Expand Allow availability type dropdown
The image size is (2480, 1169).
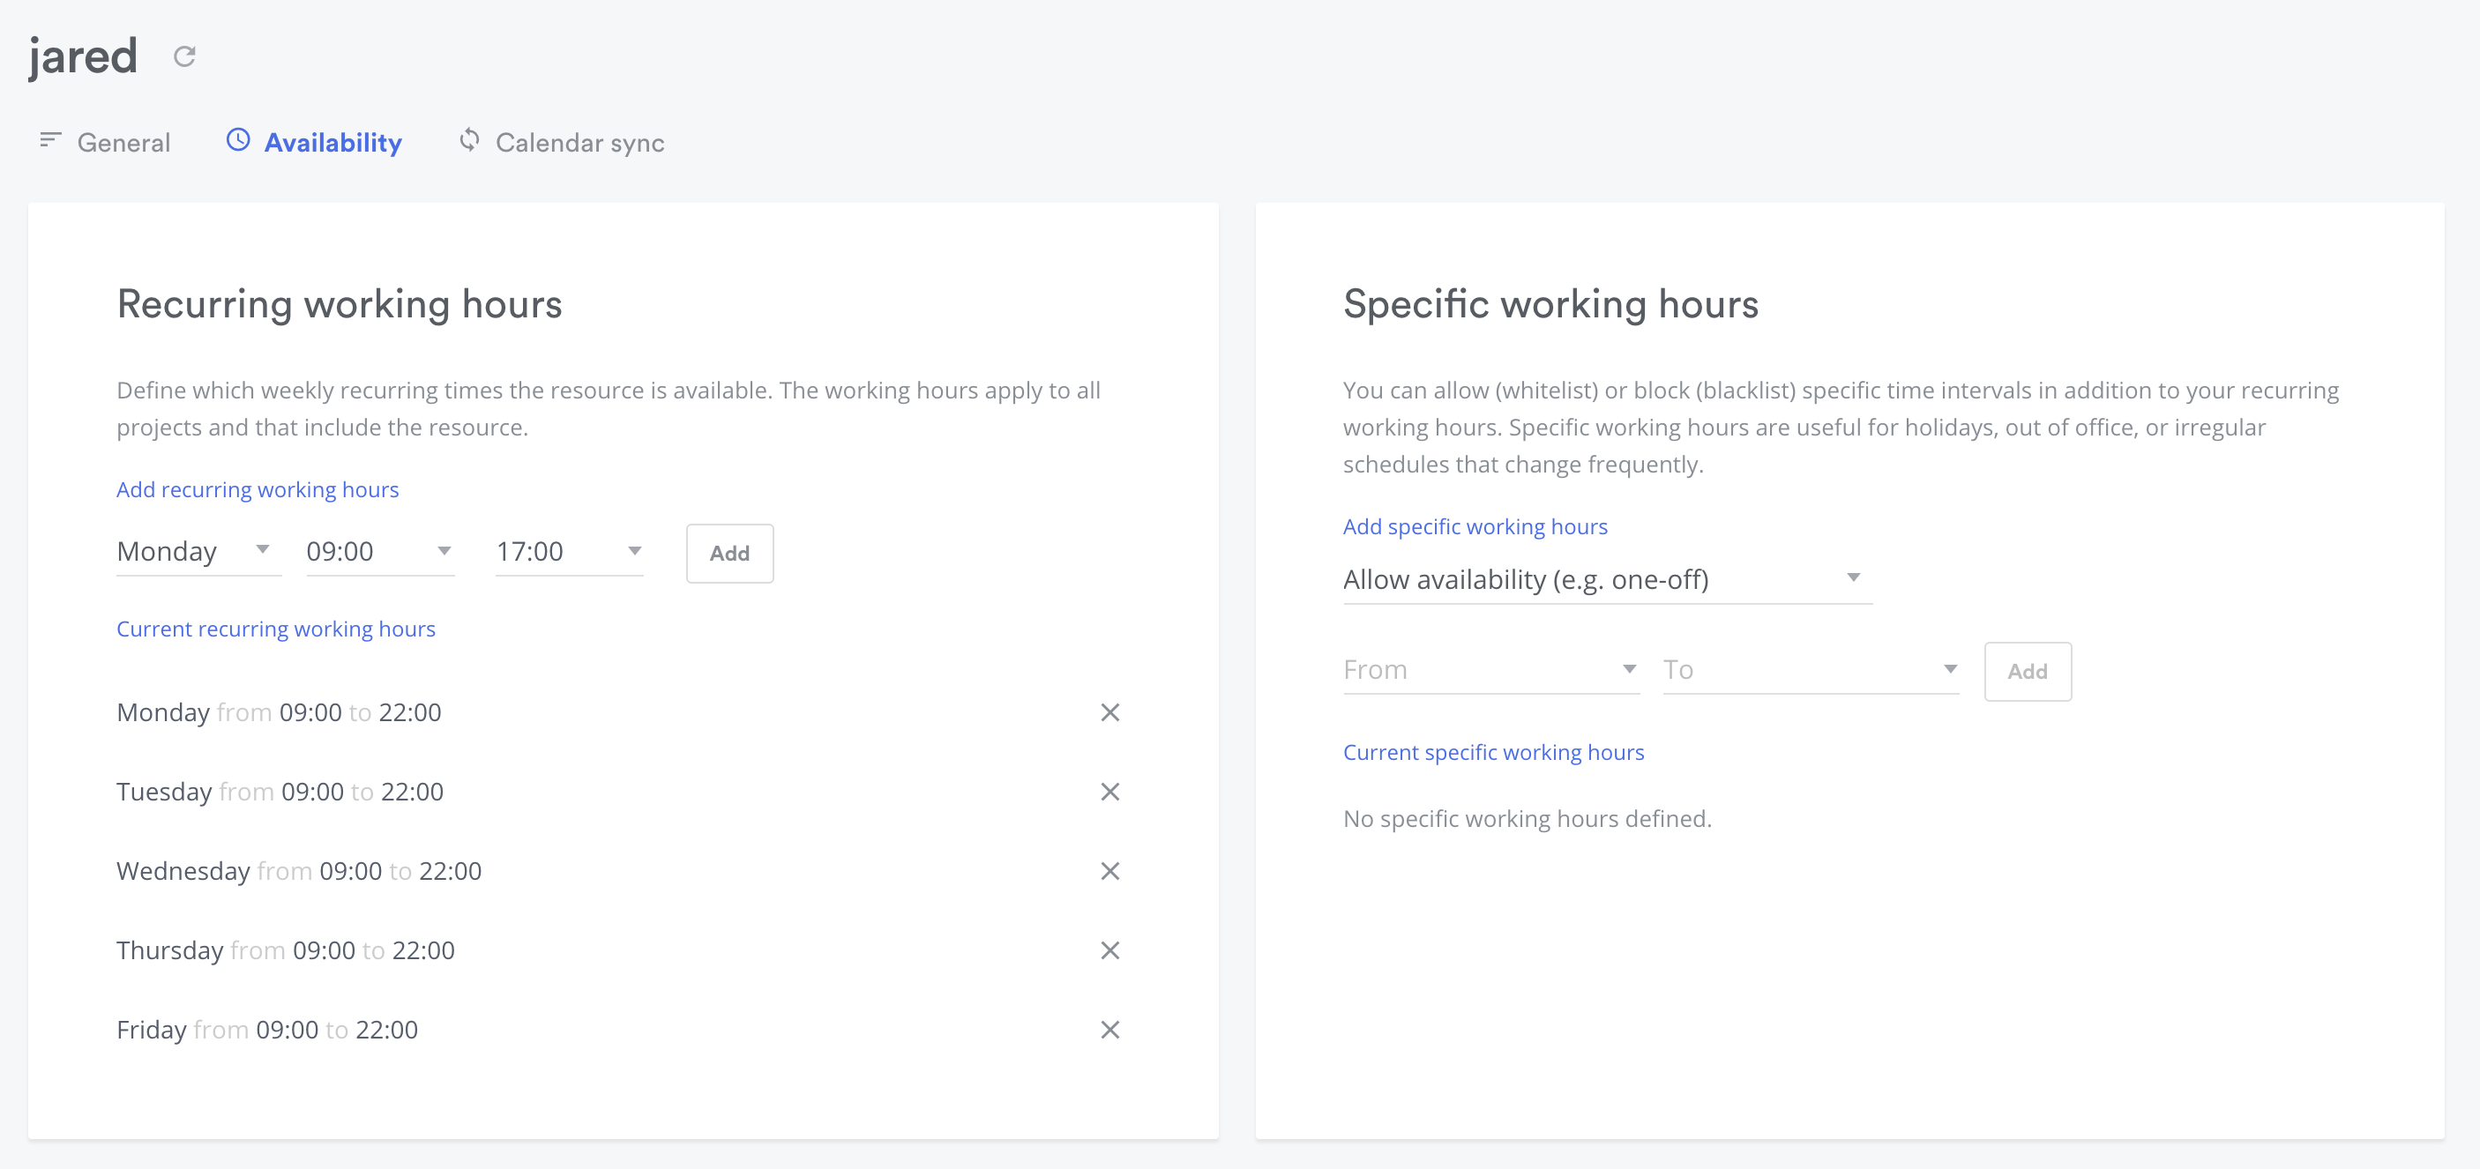click(1607, 579)
